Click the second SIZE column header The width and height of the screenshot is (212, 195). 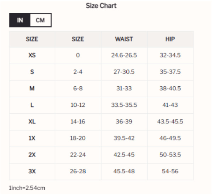78,39
